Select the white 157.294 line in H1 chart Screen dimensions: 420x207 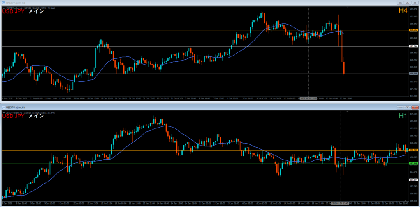click(x=164, y=180)
